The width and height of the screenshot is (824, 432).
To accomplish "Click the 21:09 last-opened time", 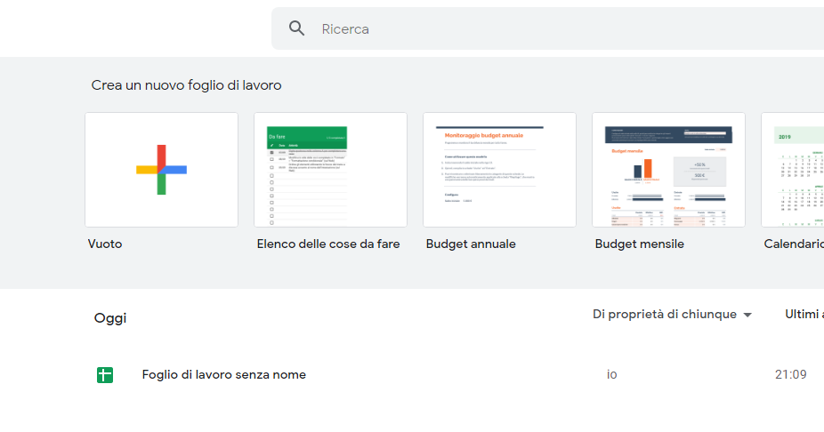I will [x=791, y=375].
